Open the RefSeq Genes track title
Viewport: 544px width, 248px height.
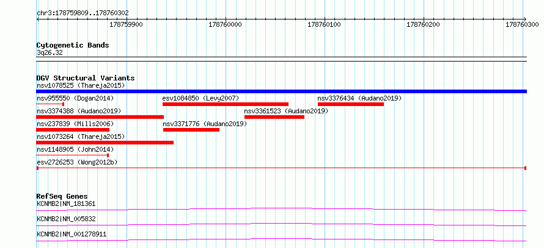coord(62,196)
